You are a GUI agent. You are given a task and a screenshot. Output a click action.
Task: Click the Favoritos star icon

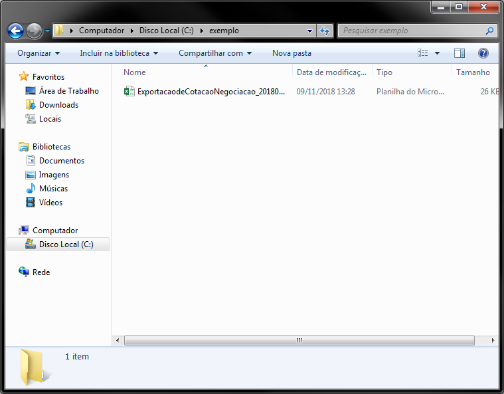[23, 76]
